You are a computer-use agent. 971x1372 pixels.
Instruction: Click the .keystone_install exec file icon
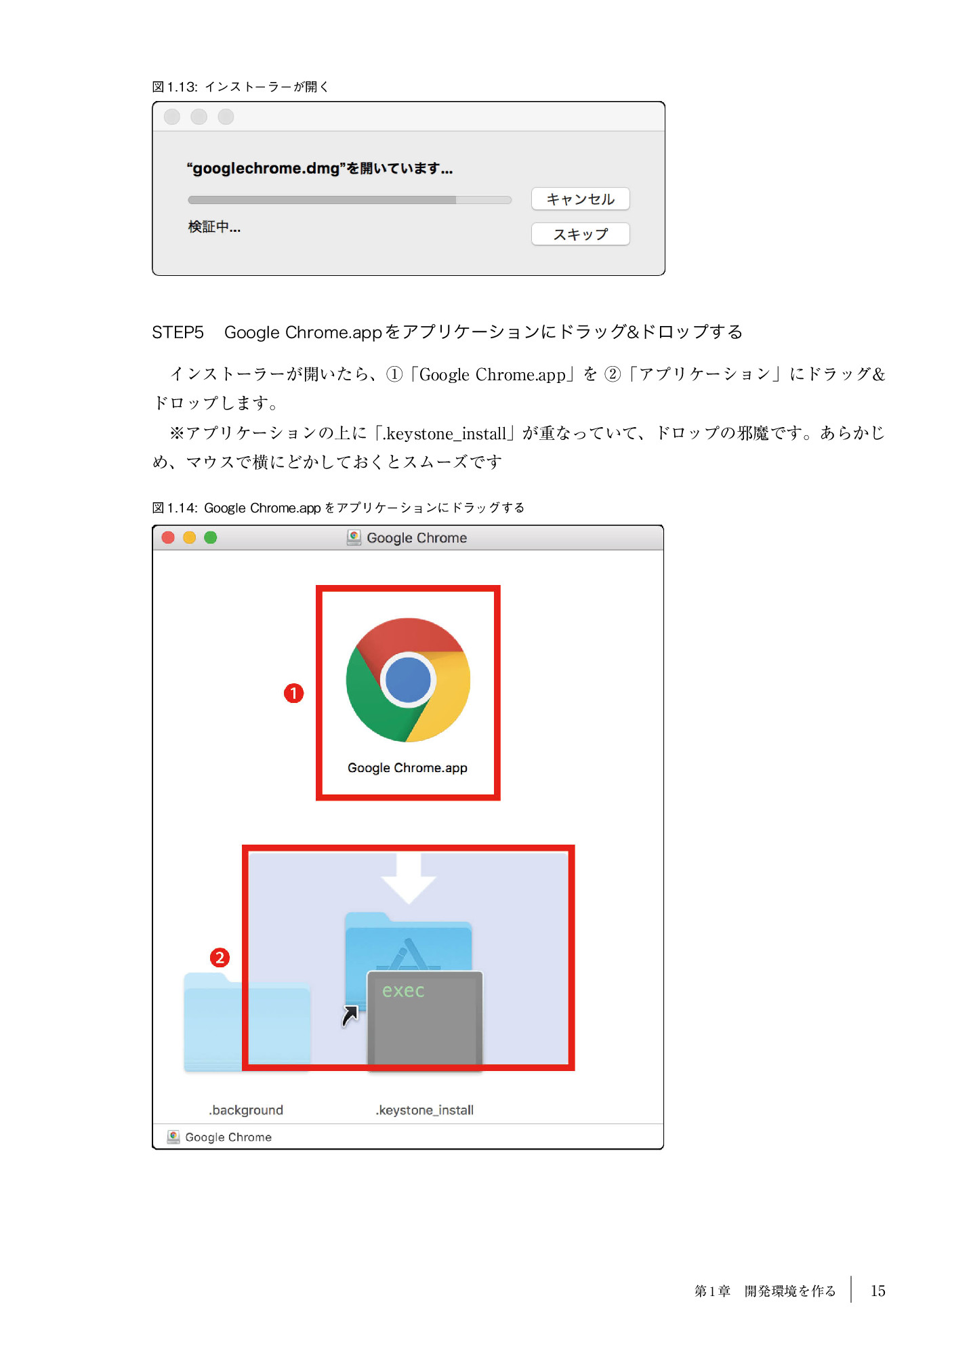425,1020
